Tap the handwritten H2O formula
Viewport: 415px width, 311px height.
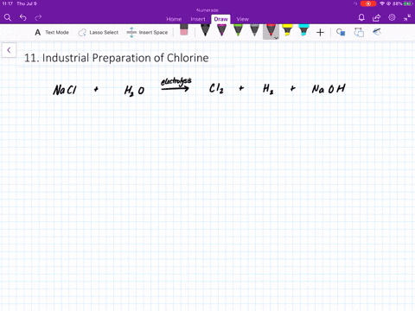click(x=134, y=91)
